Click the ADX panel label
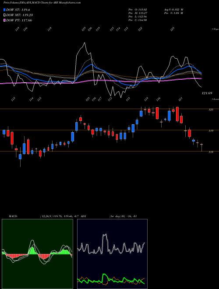The image size is (219, 289). click(x=83, y=216)
